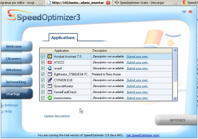Select the Applications tab
The height and width of the screenshot is (139, 198).
63,38
